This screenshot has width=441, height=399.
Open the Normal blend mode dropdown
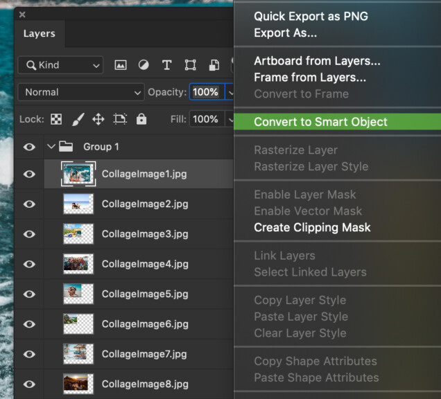(82, 92)
